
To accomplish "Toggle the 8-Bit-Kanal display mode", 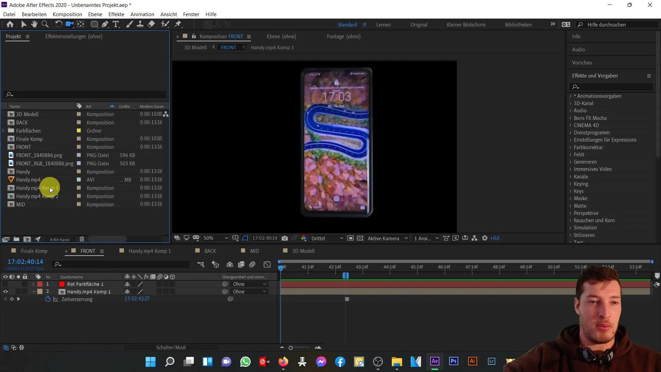I will tap(60, 239).
